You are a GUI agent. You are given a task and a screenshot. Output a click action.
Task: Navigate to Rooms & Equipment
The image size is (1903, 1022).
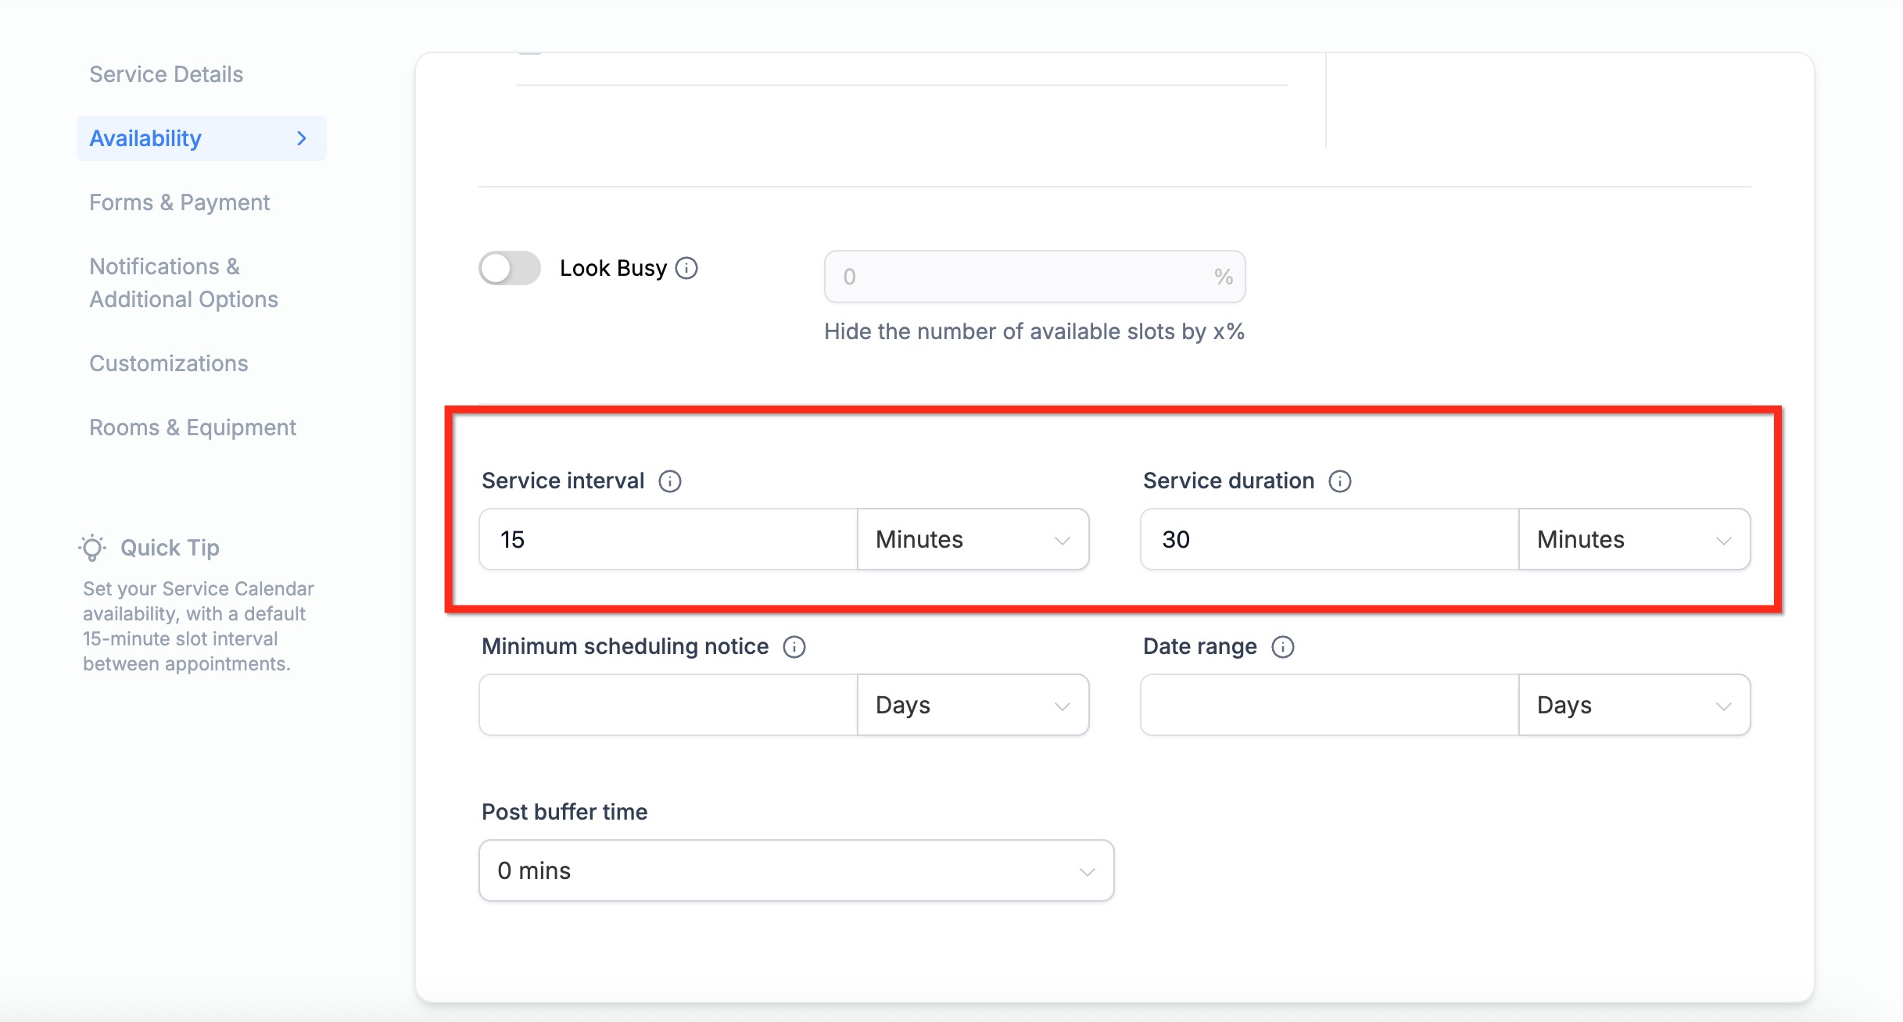pos(192,427)
